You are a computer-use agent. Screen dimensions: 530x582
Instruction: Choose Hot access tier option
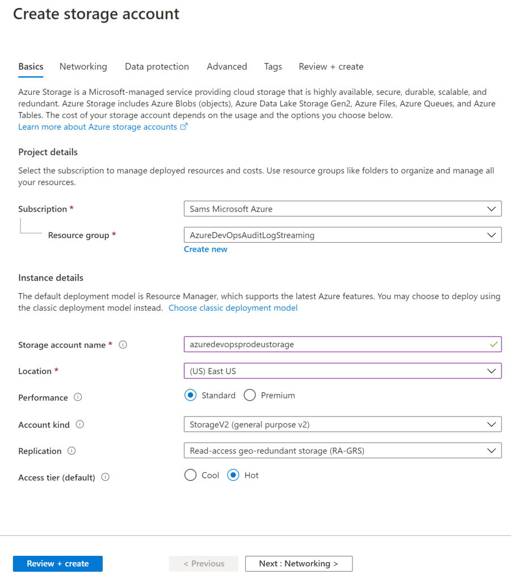(x=233, y=475)
